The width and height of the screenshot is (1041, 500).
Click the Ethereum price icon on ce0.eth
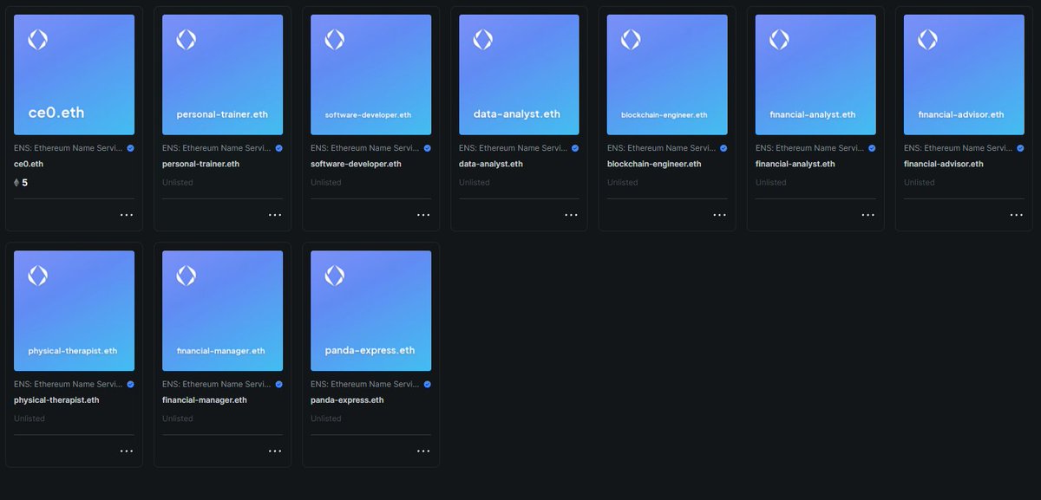point(16,183)
